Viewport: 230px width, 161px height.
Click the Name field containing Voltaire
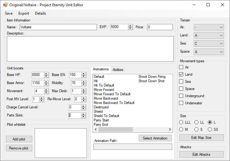point(58,27)
